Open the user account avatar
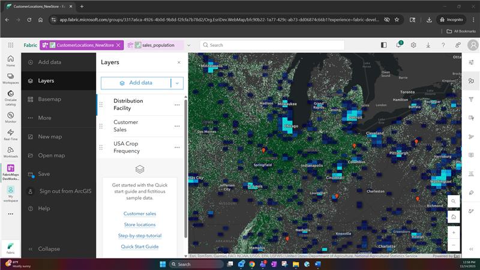Screen dimensions: 480x270 coord(473,45)
